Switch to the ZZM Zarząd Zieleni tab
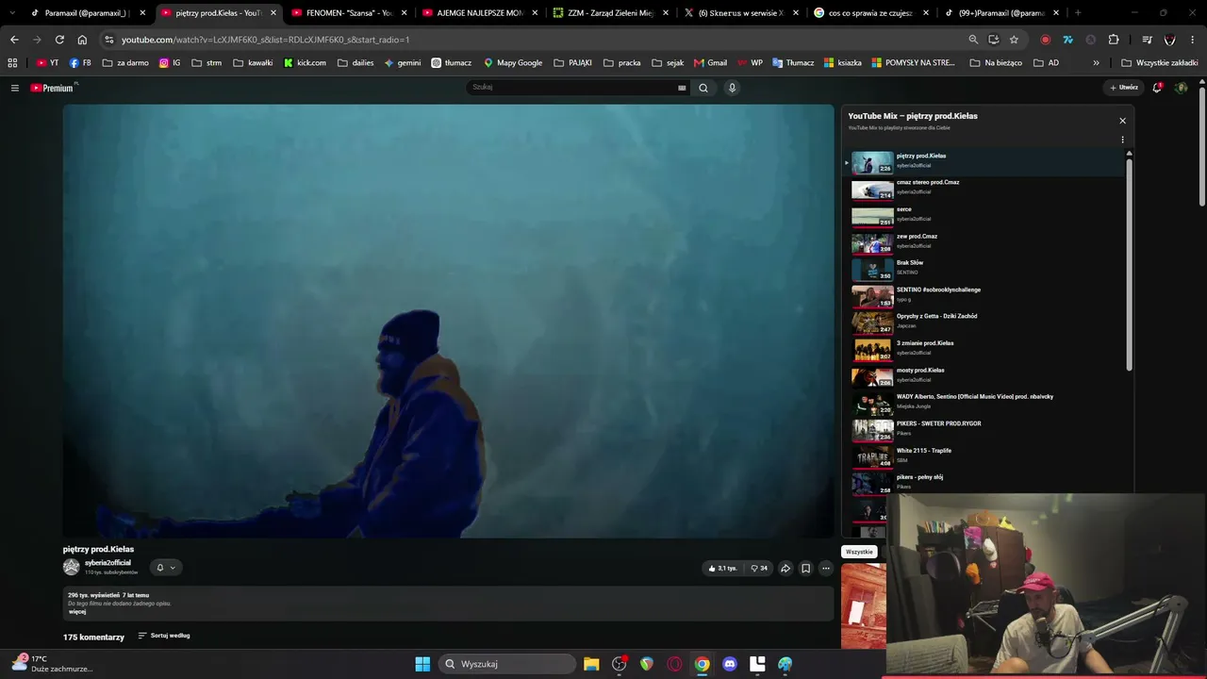Image resolution: width=1207 pixels, height=679 pixels. click(609, 13)
